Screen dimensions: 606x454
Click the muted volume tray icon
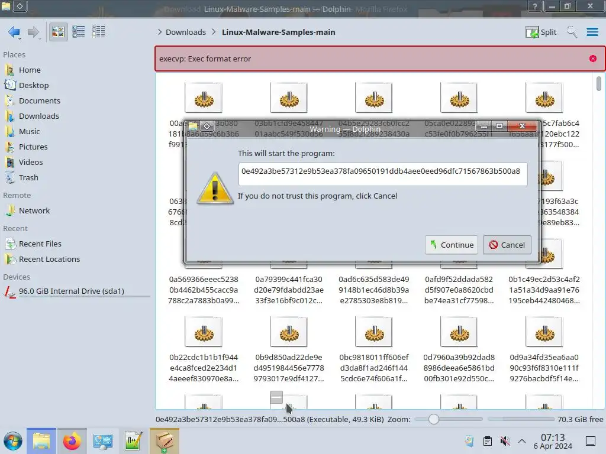pyautogui.click(x=504, y=441)
